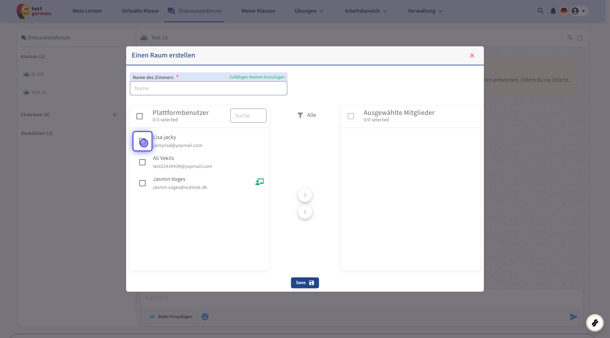Expand the Verwaltung menu
The image size is (610, 338).
click(x=425, y=11)
